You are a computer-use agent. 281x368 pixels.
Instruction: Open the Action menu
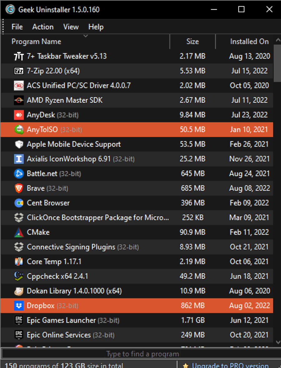[43, 27]
